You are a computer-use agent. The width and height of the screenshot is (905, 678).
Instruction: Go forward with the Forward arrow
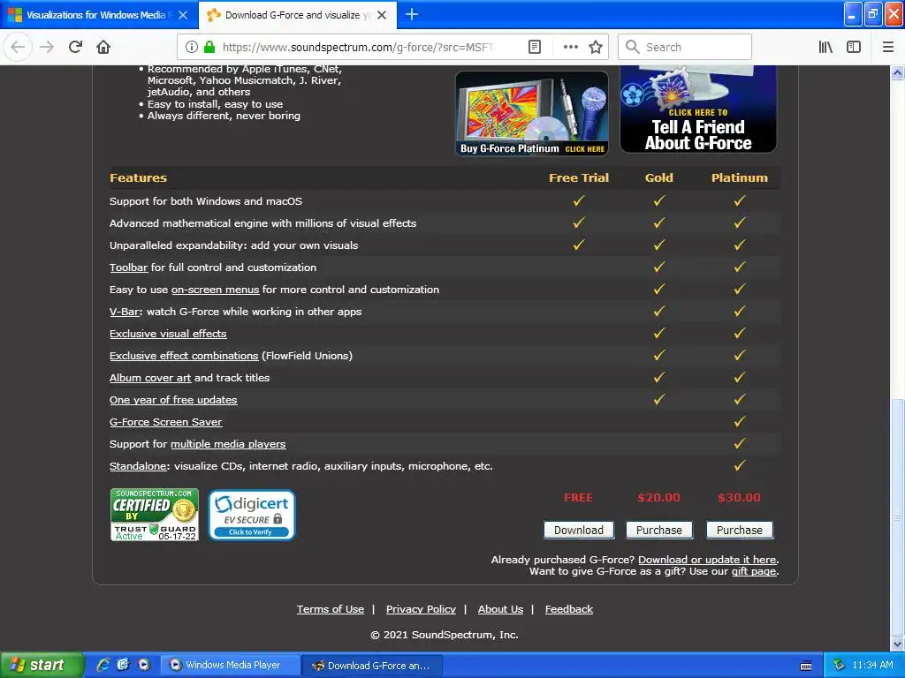[x=47, y=47]
